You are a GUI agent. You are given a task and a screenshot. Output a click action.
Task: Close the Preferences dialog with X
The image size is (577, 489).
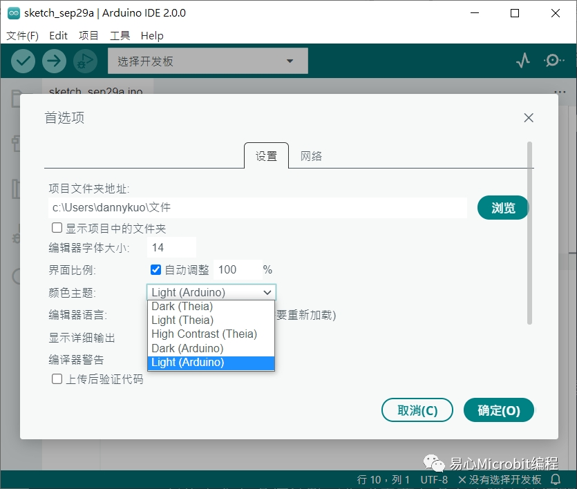(529, 118)
